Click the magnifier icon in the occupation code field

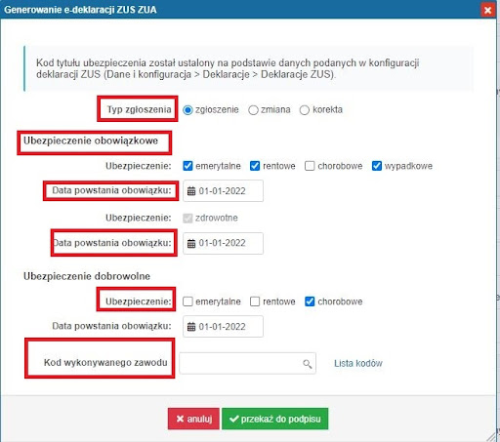tap(308, 364)
